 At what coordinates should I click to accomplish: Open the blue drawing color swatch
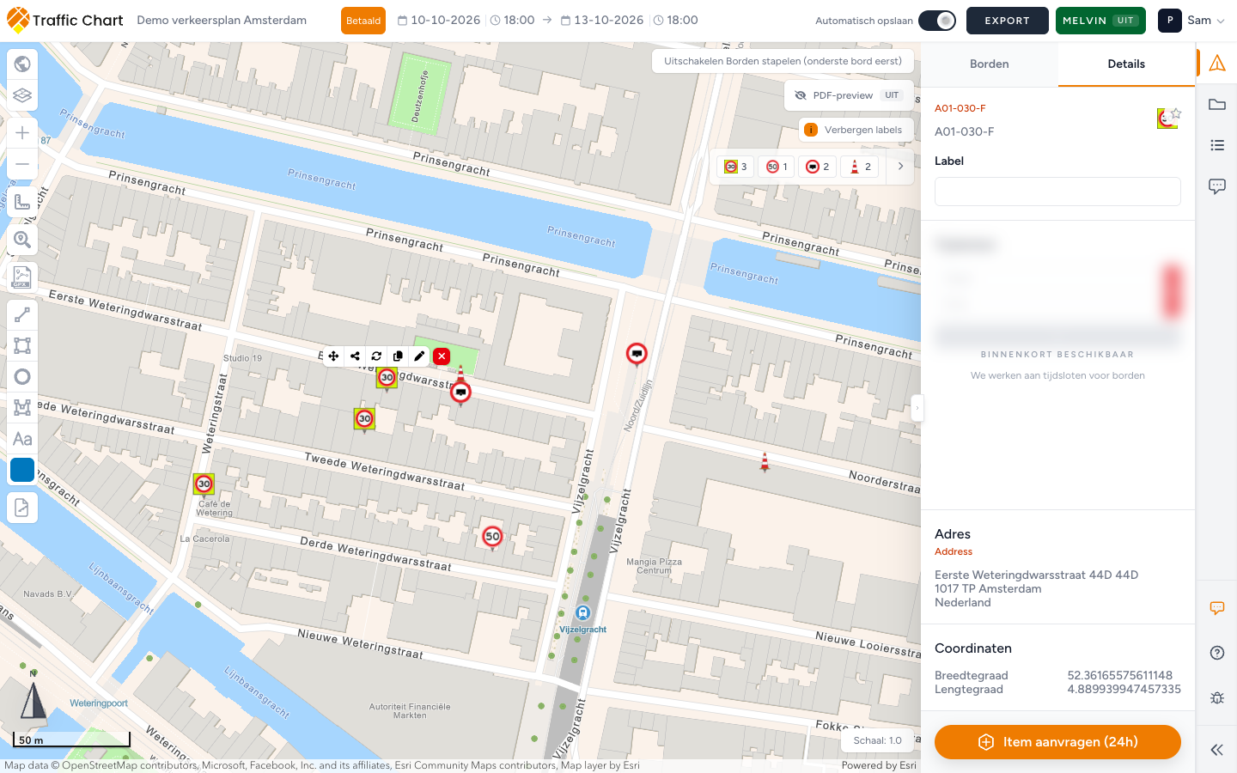click(22, 470)
